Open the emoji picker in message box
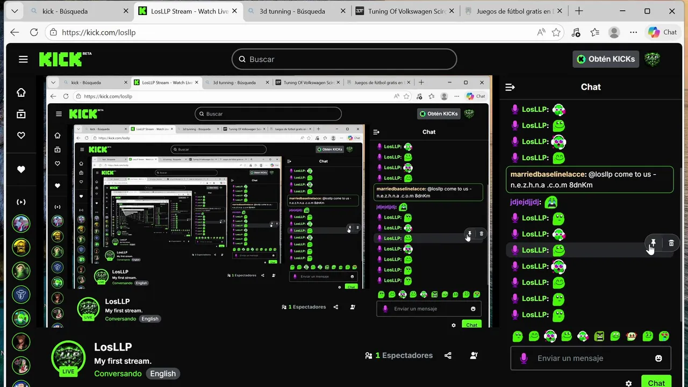688x387 pixels. point(658,358)
